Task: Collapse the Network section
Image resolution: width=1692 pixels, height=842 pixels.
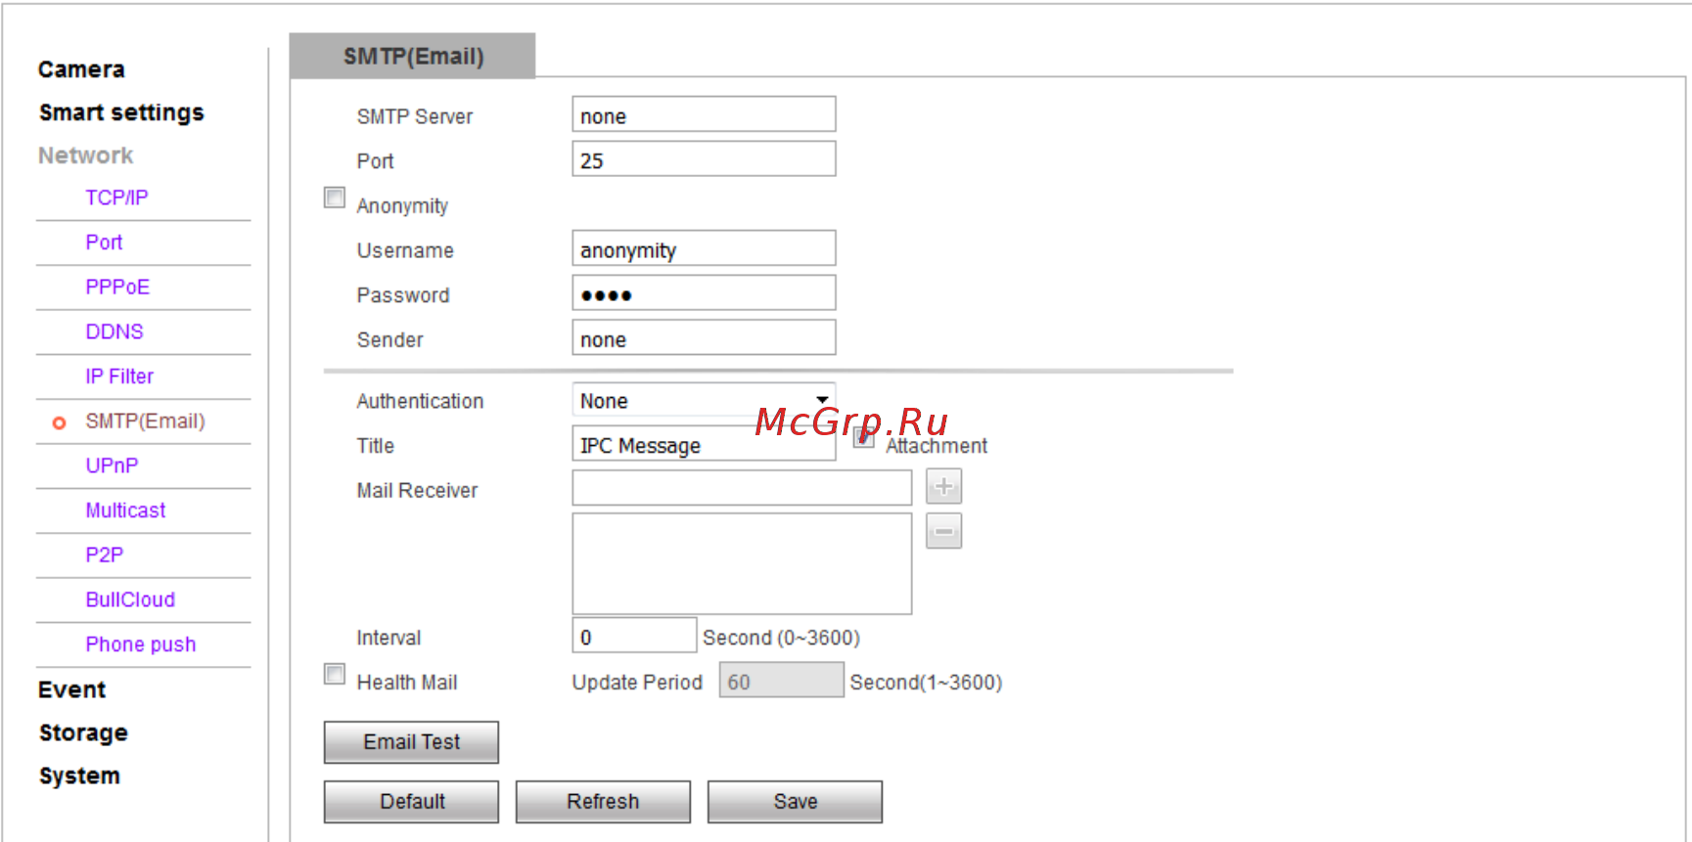Action: tap(85, 155)
